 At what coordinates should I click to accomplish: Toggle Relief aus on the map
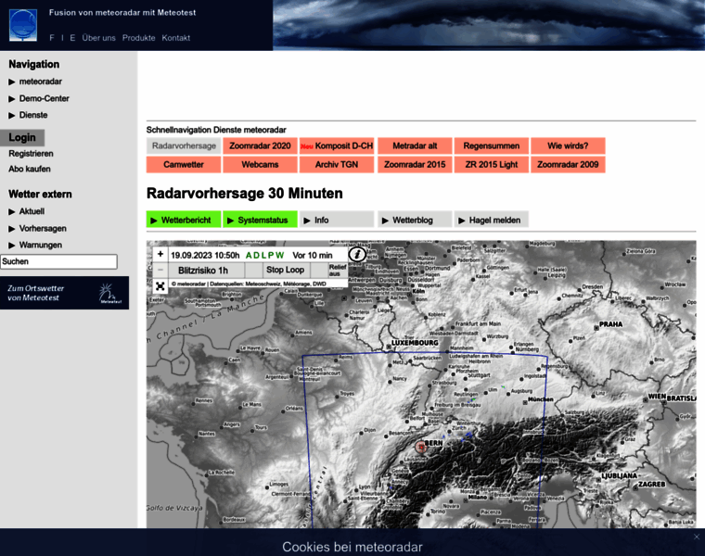pos(338,270)
